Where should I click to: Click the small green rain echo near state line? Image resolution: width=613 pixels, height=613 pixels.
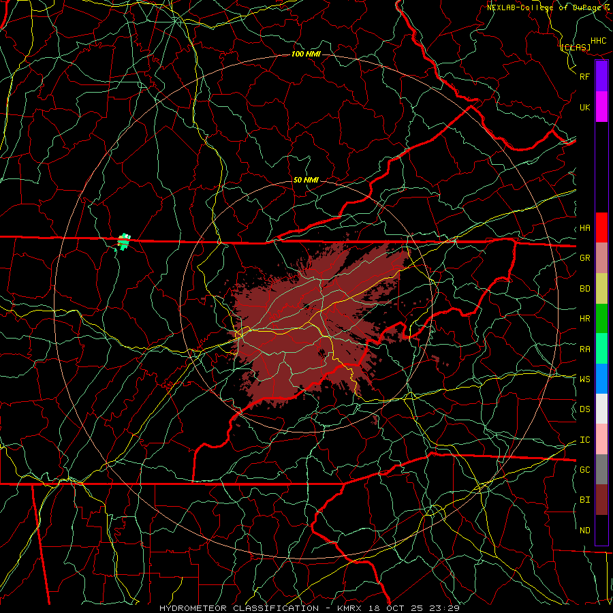click(x=124, y=242)
